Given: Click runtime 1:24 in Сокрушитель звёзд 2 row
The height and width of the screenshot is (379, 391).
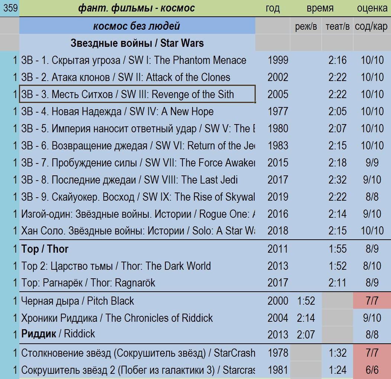Looking at the screenshot, I should 337,370.
